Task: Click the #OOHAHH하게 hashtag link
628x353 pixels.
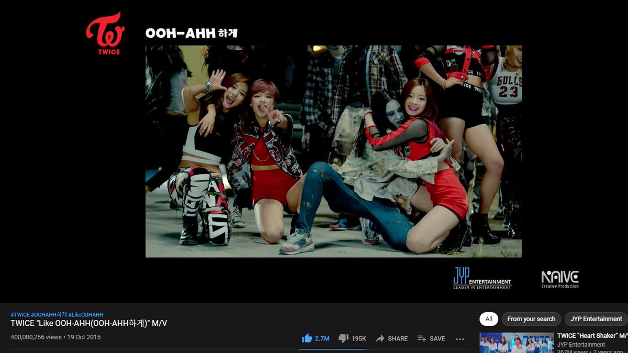Action: tap(49, 315)
